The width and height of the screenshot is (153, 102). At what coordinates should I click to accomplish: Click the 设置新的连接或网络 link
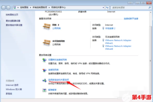[x=57, y=60]
